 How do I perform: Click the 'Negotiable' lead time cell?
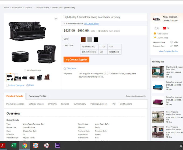point(114,52)
